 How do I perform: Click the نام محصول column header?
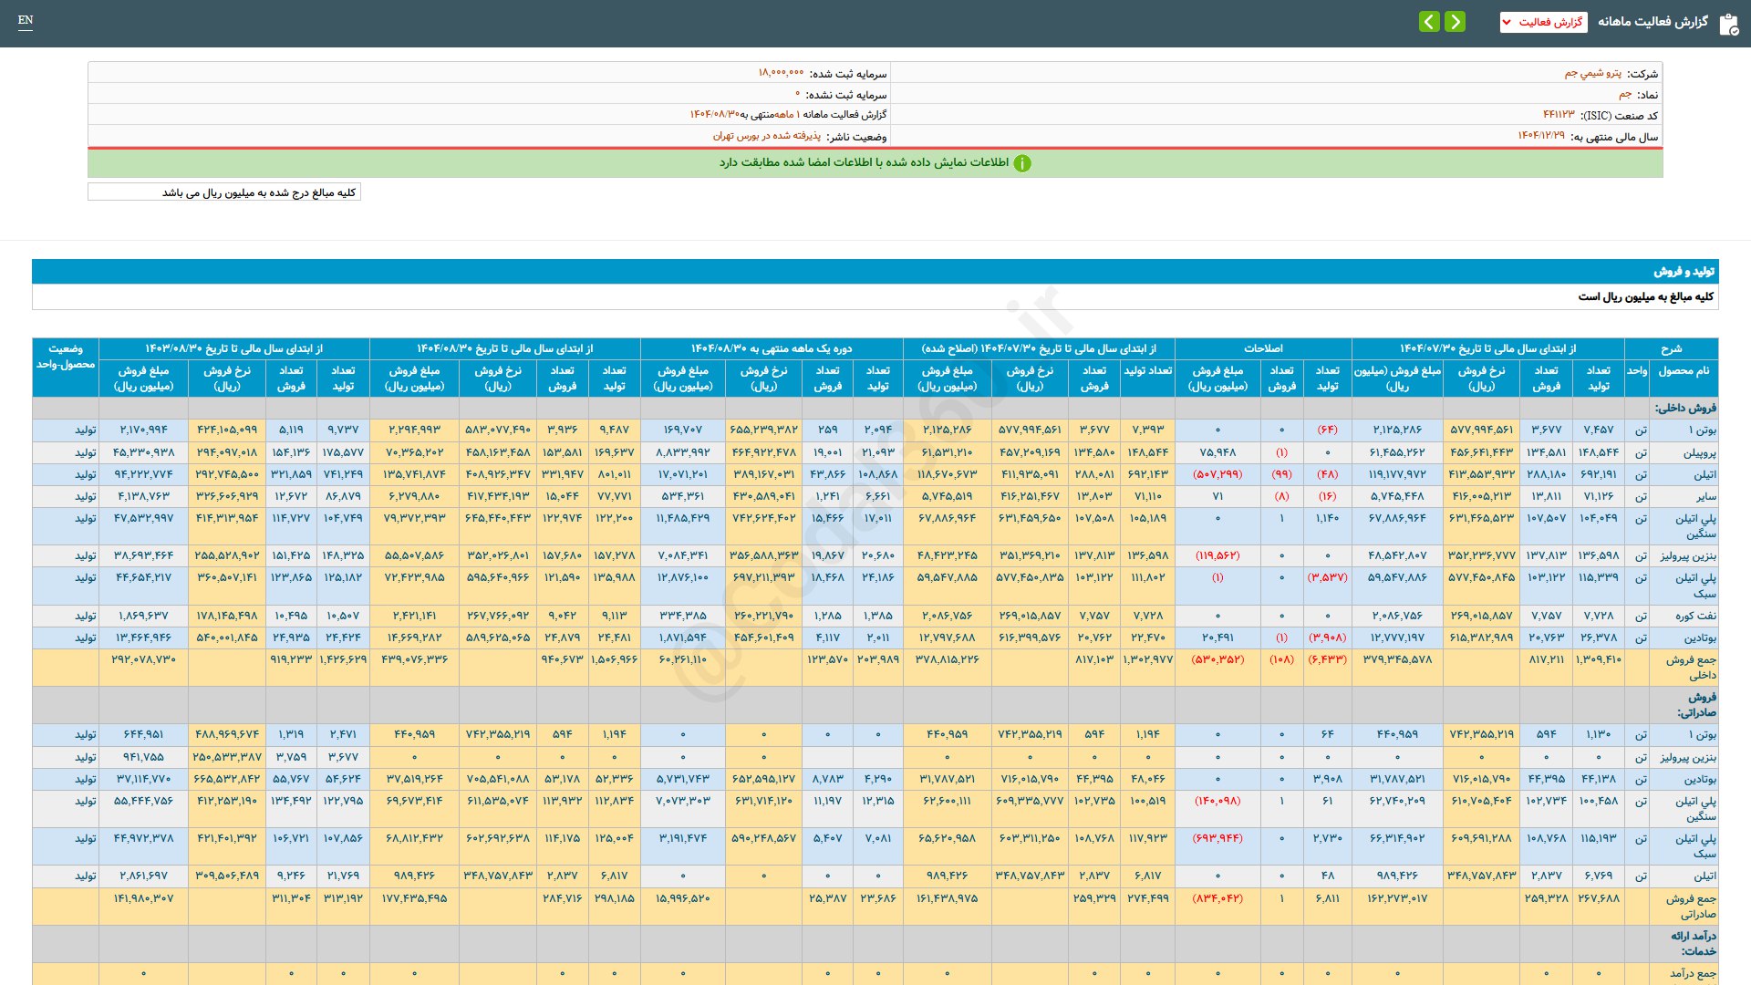(1684, 371)
